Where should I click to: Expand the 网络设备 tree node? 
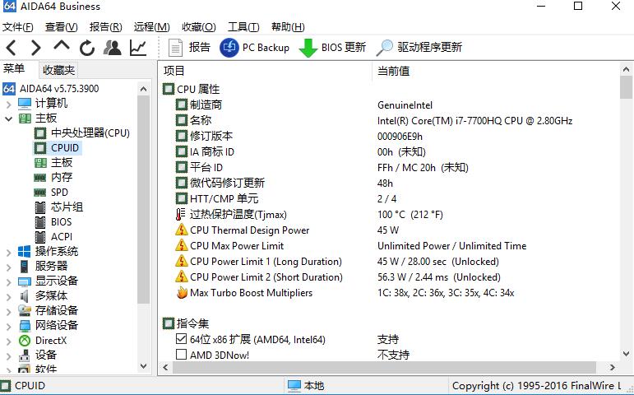[8, 326]
